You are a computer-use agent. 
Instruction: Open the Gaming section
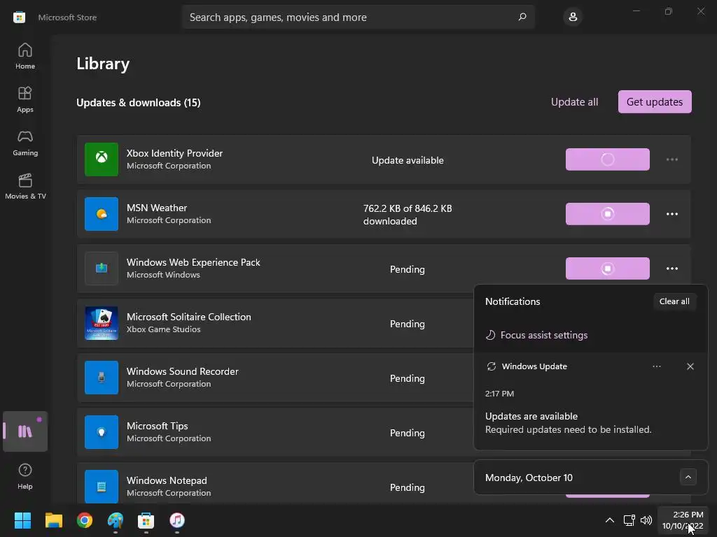(x=25, y=143)
